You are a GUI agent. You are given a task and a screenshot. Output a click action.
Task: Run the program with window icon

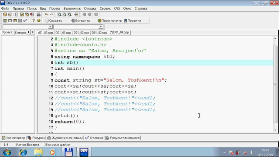pos(10,20)
